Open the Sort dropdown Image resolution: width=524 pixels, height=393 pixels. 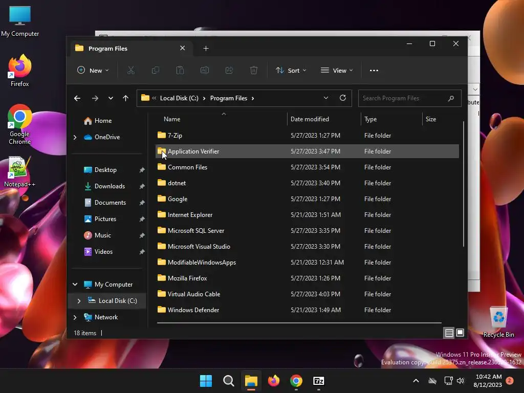291,70
